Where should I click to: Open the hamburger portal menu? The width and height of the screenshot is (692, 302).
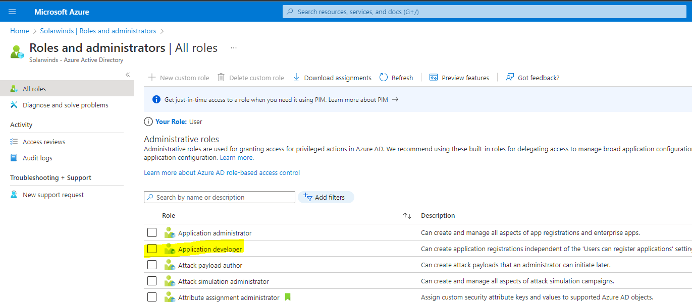tap(12, 12)
